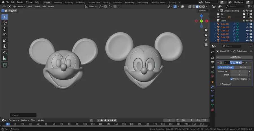
Task: Open the viewport Add menu
Action: [x=44, y=6]
